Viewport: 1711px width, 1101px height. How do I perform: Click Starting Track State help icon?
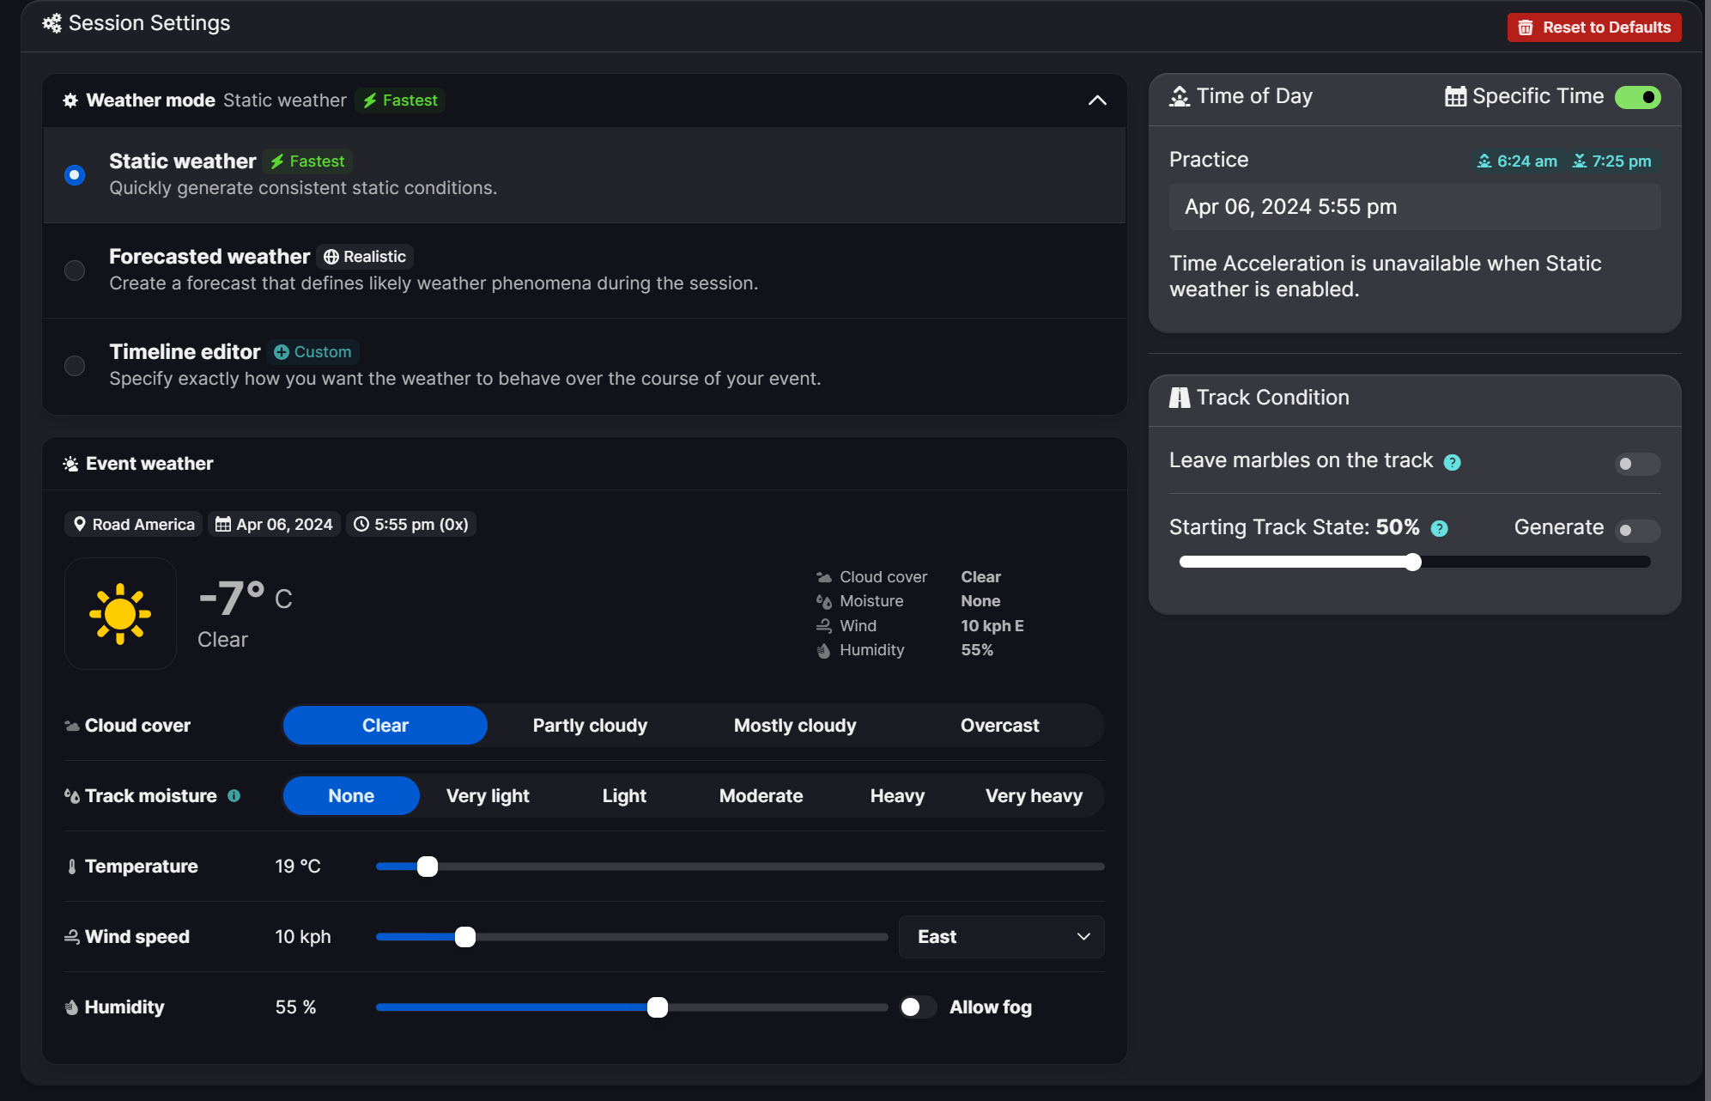1440,529
